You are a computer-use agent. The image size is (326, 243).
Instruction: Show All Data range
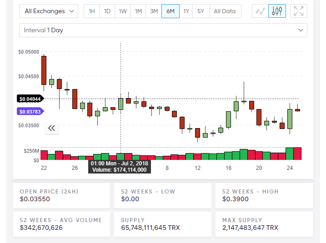tap(225, 11)
